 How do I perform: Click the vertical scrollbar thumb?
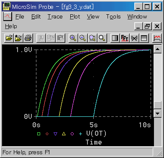[x=158, y=105]
